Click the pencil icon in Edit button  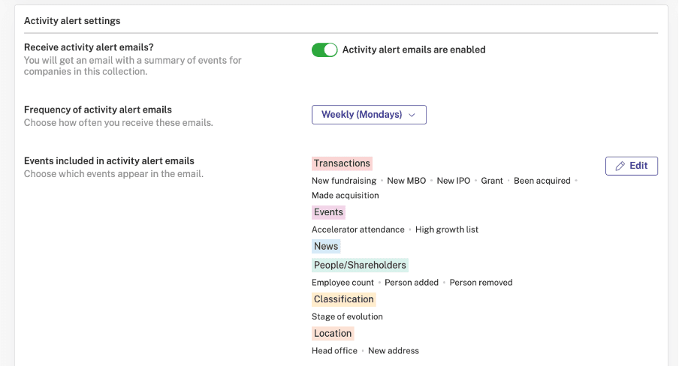620,166
